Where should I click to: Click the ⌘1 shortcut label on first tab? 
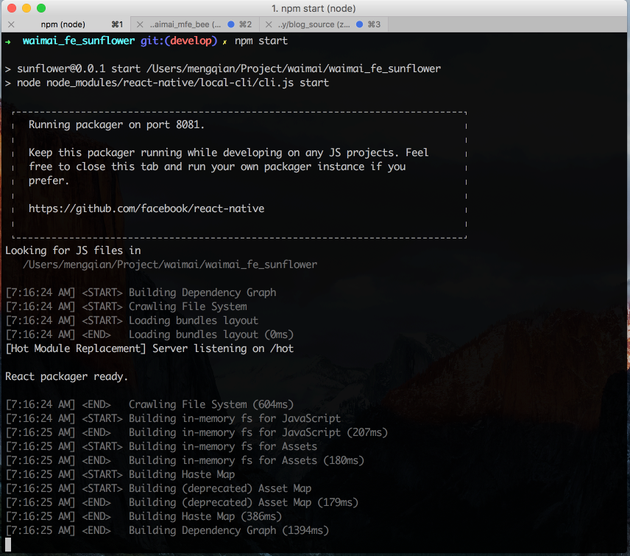coord(116,24)
